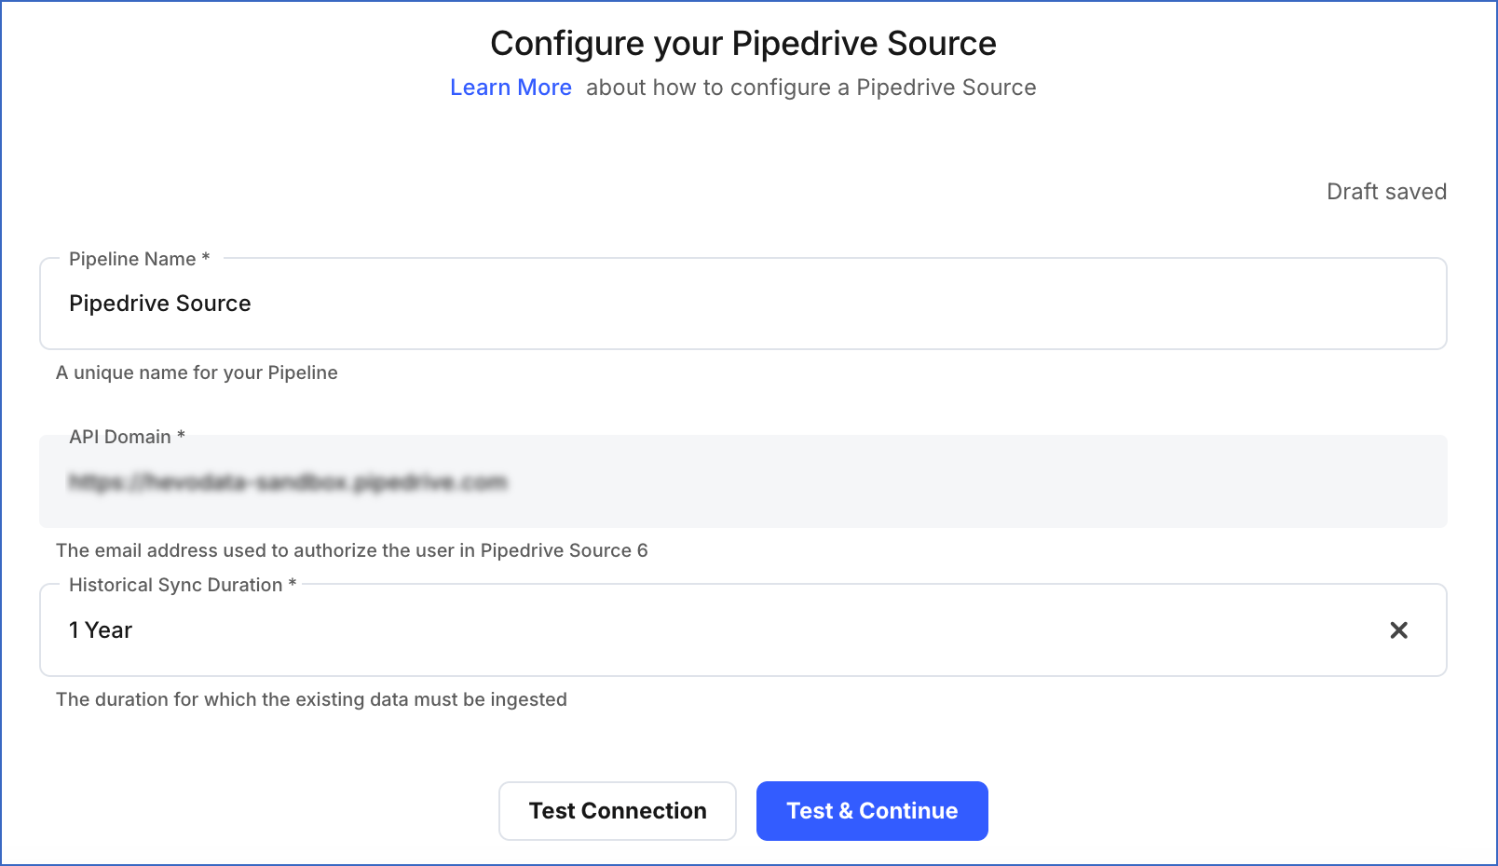
Task: Click the Pipedrive Source 6 email description
Action: point(352,550)
